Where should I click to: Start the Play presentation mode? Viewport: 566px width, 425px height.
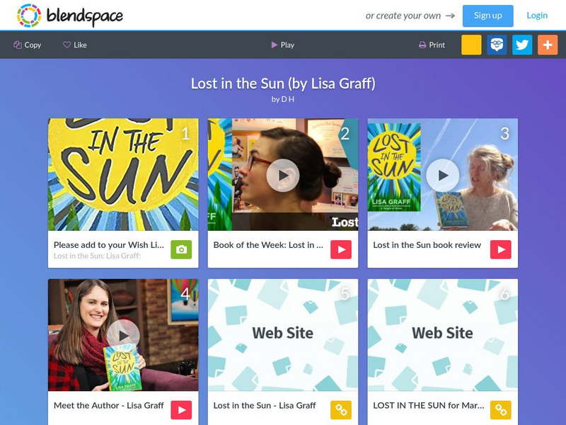[x=283, y=45]
